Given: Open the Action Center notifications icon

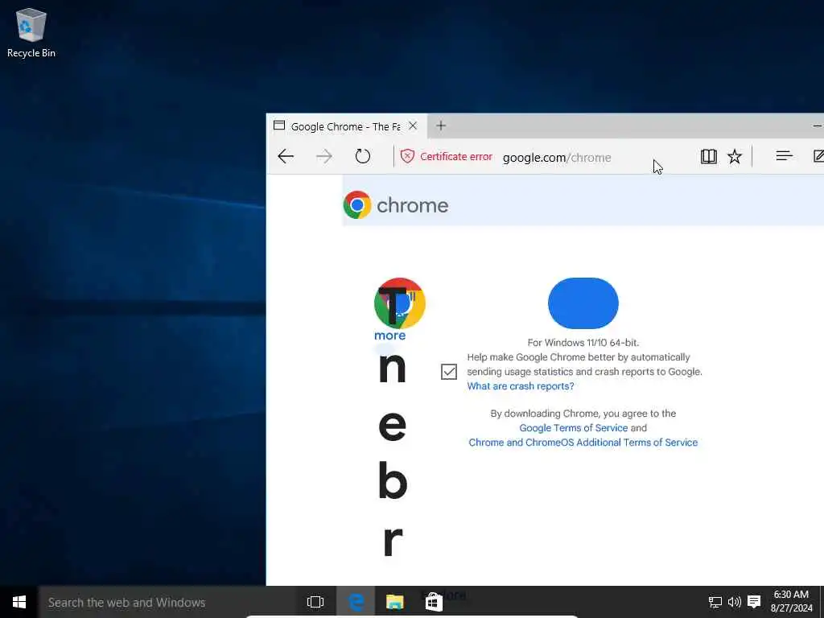Looking at the screenshot, I should [754, 602].
